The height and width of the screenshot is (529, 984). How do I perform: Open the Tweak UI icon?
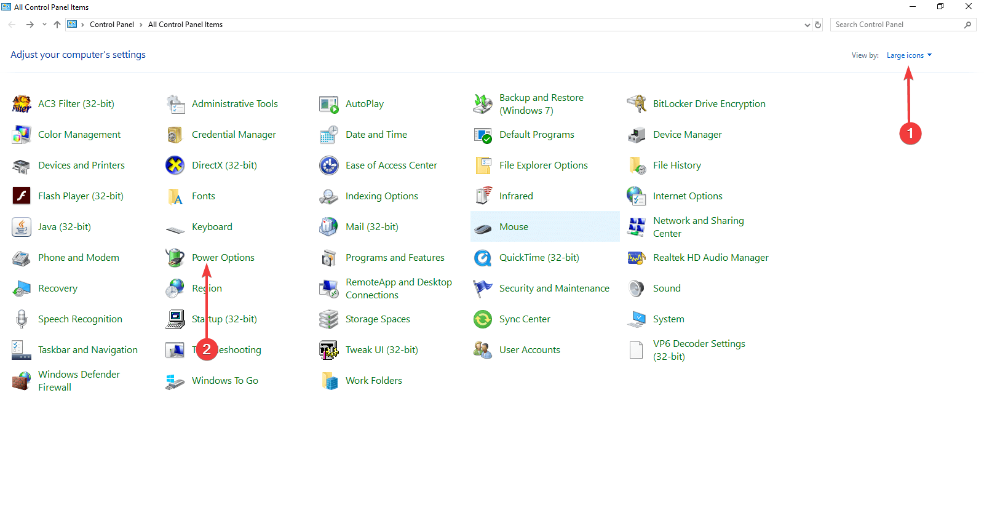[329, 350]
